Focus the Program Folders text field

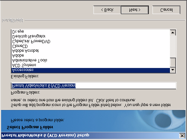coord(93,86)
